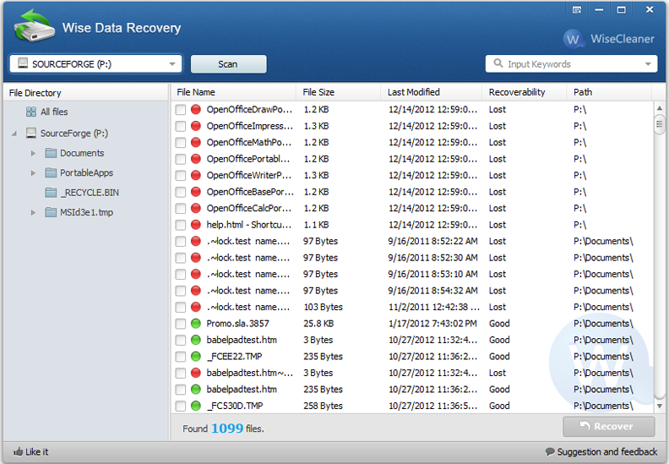The image size is (669, 464).
Task: Open the Input Keywords dropdown arrow
Action: pos(648,64)
